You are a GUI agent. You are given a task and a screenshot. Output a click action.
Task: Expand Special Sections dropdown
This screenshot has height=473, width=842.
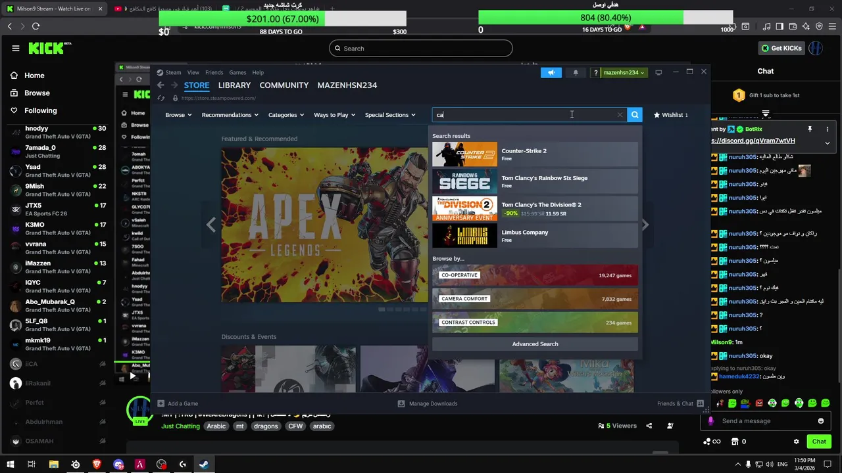tap(390, 115)
